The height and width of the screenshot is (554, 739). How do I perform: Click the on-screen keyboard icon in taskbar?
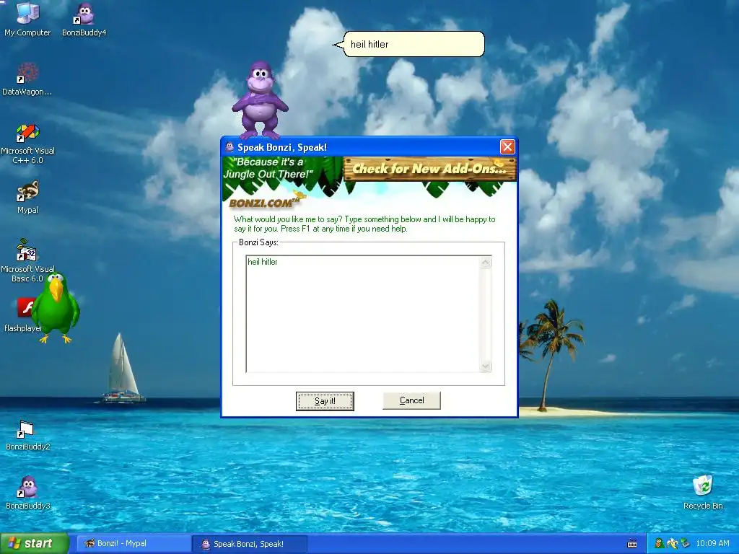click(x=632, y=544)
